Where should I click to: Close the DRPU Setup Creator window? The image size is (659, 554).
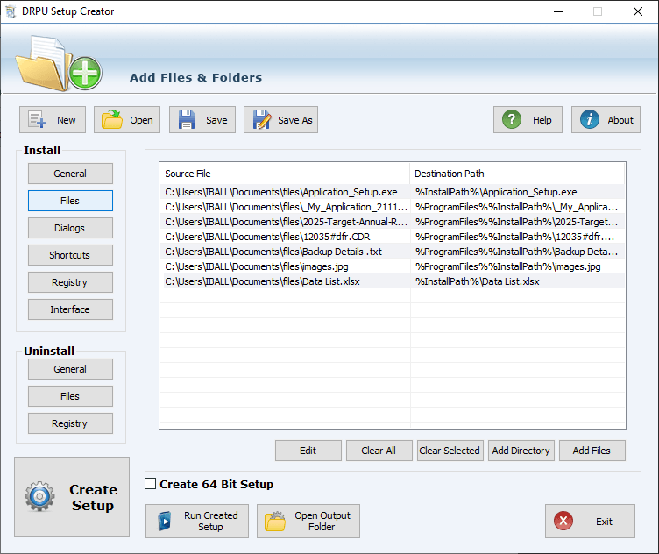point(638,11)
